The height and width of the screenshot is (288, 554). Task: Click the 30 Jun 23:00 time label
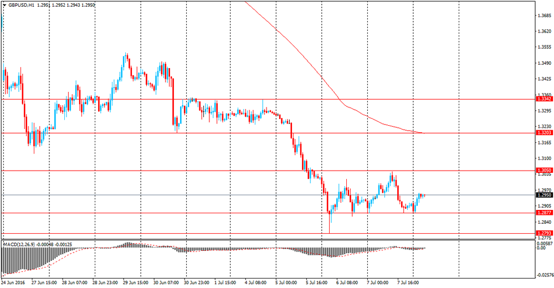coord(197,282)
